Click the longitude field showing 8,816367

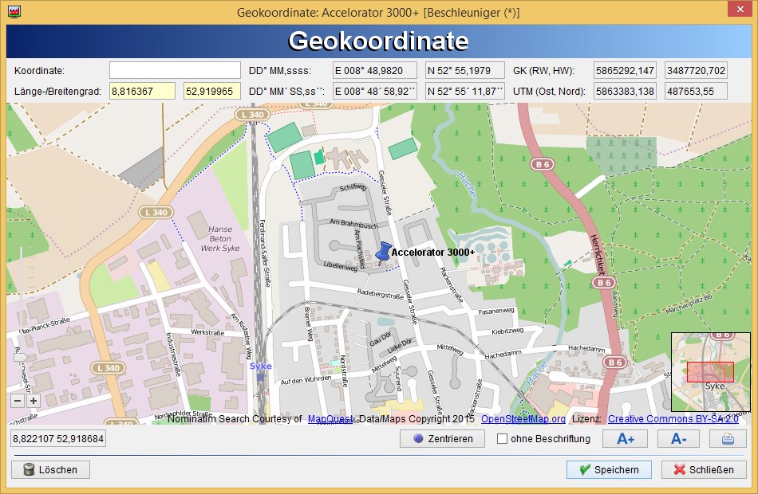(x=142, y=91)
